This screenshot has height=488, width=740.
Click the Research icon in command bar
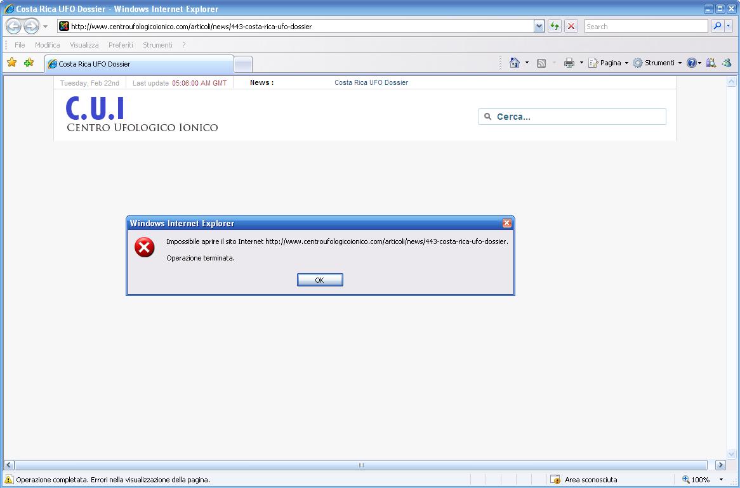point(711,63)
